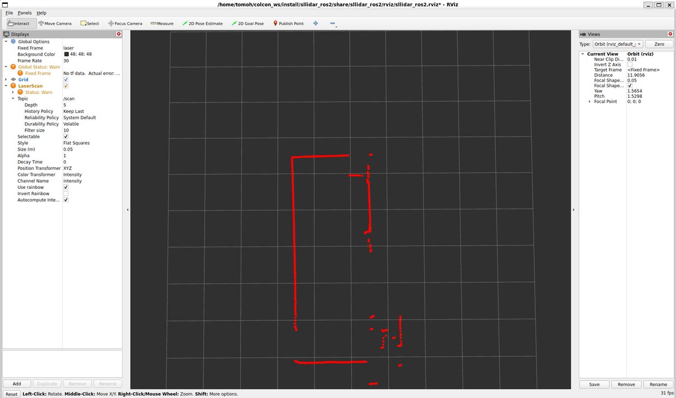Enable the Invert Z Axis checkbox
This screenshot has height=398, width=676.
[x=630, y=65]
